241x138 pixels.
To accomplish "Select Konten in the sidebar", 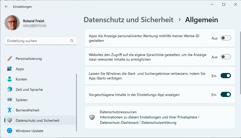I will (x=40, y=79).
